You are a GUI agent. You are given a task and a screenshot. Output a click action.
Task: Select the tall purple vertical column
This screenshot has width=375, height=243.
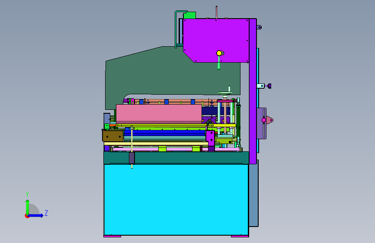253,91
